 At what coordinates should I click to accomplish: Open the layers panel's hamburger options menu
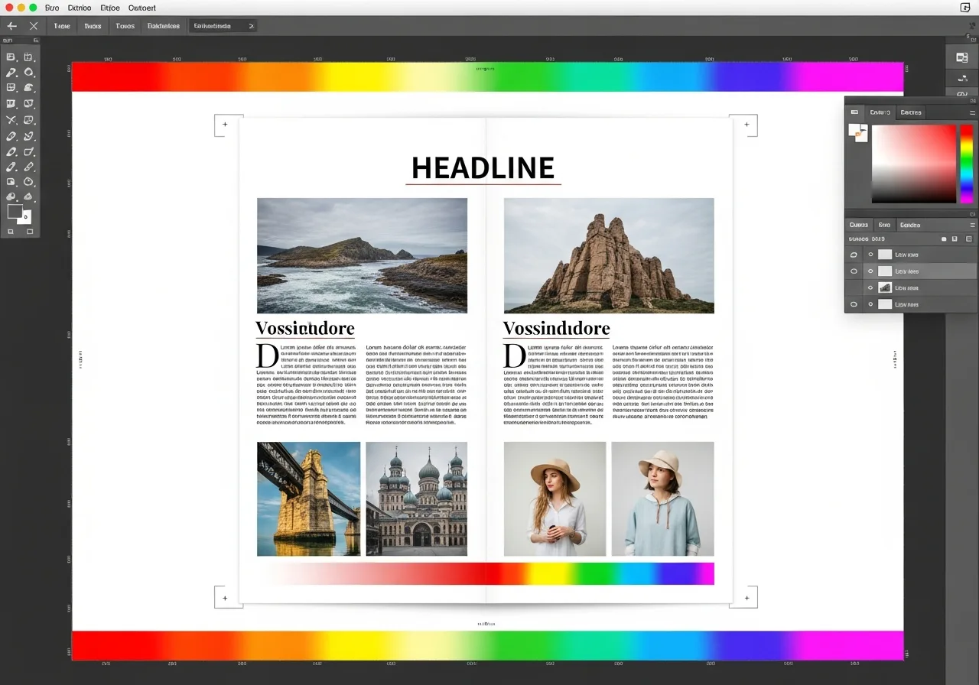(972, 225)
